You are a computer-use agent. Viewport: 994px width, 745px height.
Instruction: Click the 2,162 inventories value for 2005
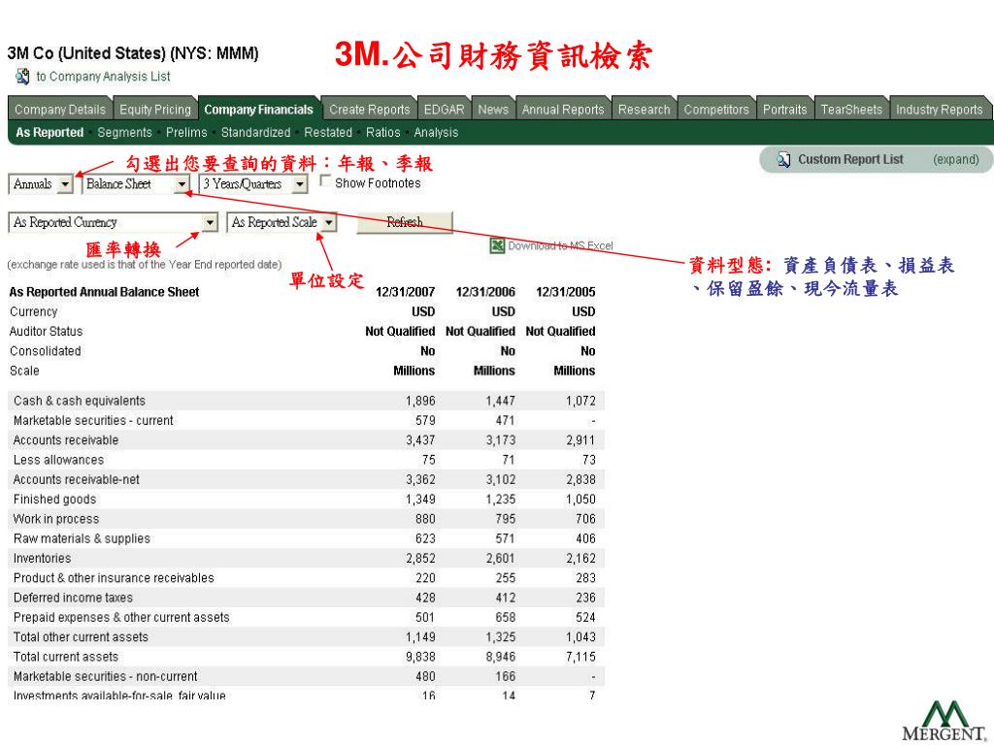click(580, 558)
